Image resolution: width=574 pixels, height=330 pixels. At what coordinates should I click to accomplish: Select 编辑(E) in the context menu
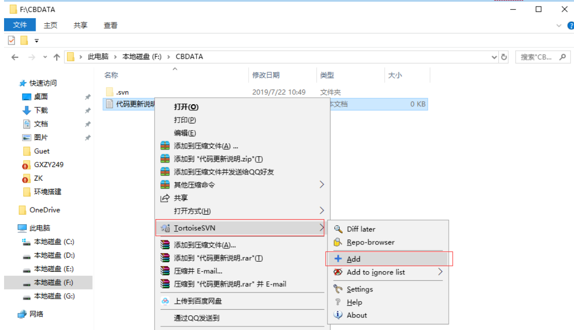[242, 133]
